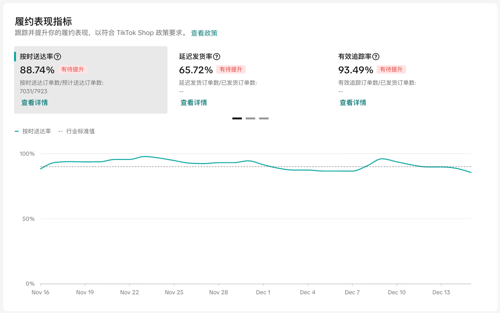Click help icon beside 延迟发货率 title
Image resolution: width=500 pixels, height=313 pixels.
(x=216, y=57)
